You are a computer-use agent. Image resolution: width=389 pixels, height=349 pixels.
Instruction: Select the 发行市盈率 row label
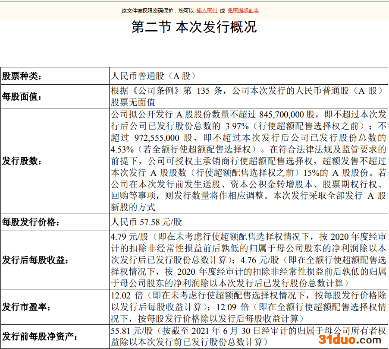tap(26, 308)
